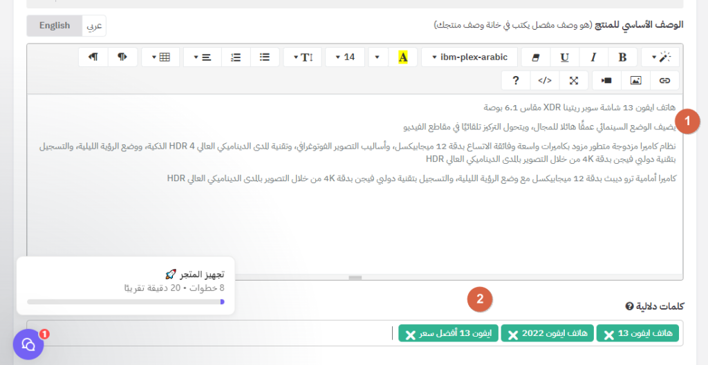The width and height of the screenshot is (708, 365).
Task: Toggle bold formatting in editor toolbar
Action: 623,57
